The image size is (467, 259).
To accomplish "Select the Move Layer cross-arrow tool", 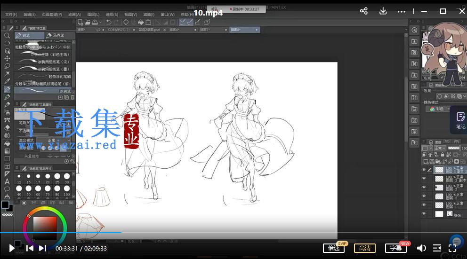I will pyautogui.click(x=7, y=58).
